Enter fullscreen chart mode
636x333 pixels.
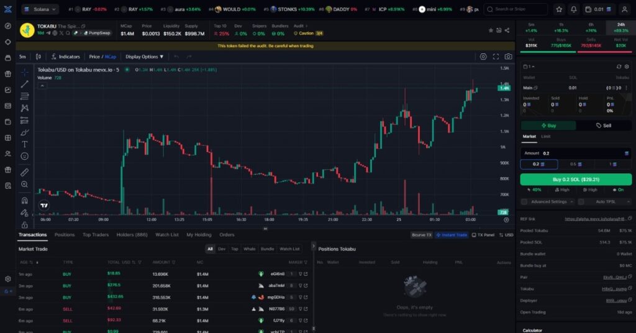click(x=496, y=57)
